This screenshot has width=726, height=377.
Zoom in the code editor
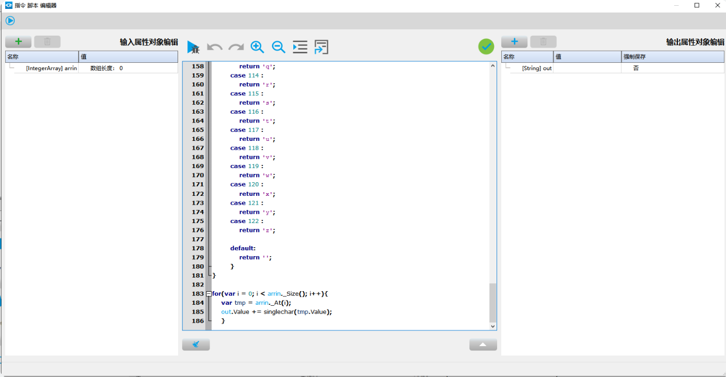[x=257, y=47]
